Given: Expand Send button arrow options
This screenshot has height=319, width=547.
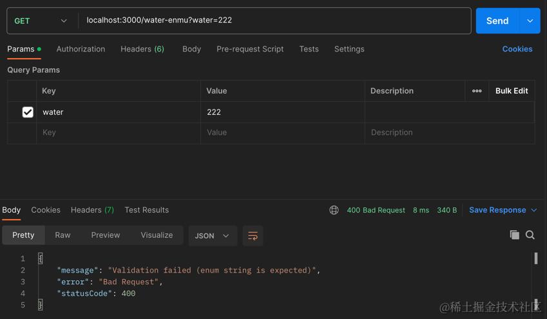Looking at the screenshot, I should point(530,21).
